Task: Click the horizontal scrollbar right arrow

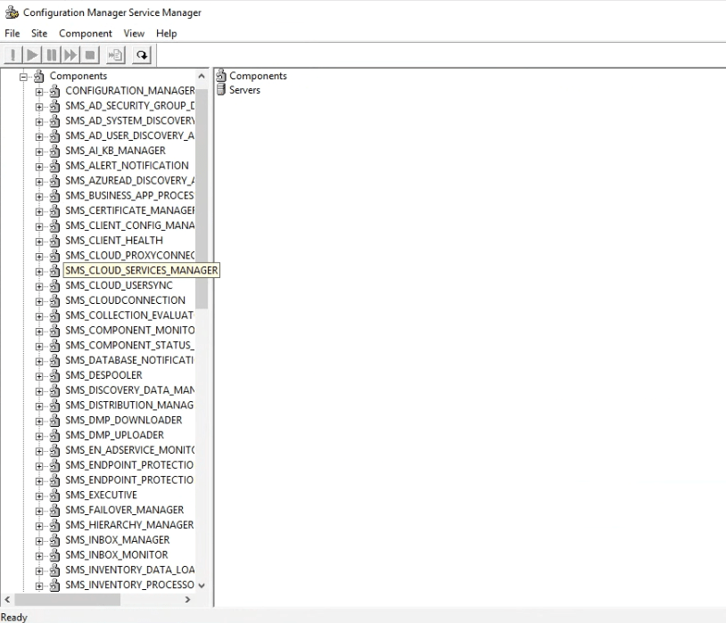Action: [187, 600]
